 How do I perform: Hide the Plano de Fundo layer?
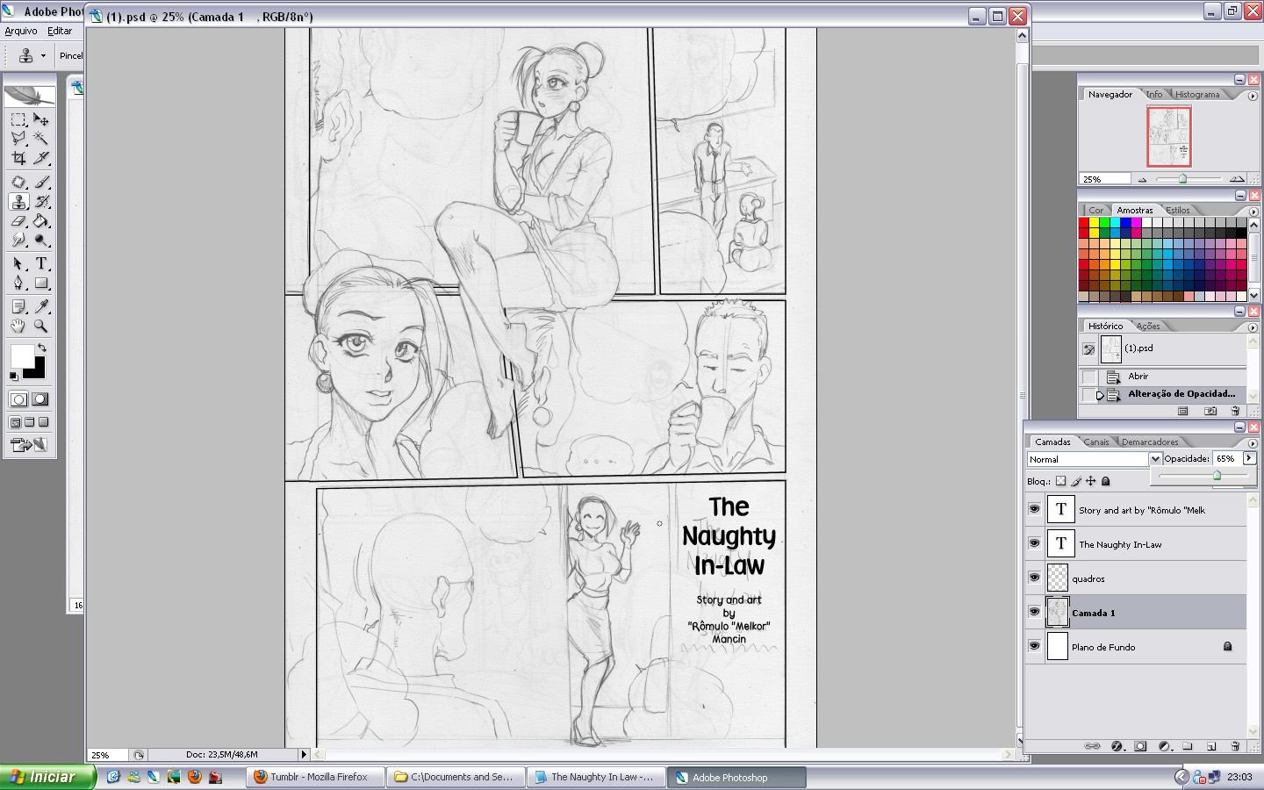point(1036,647)
